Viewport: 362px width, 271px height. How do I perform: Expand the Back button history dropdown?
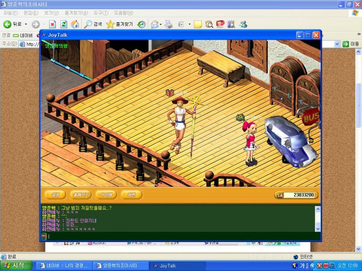click(26, 24)
